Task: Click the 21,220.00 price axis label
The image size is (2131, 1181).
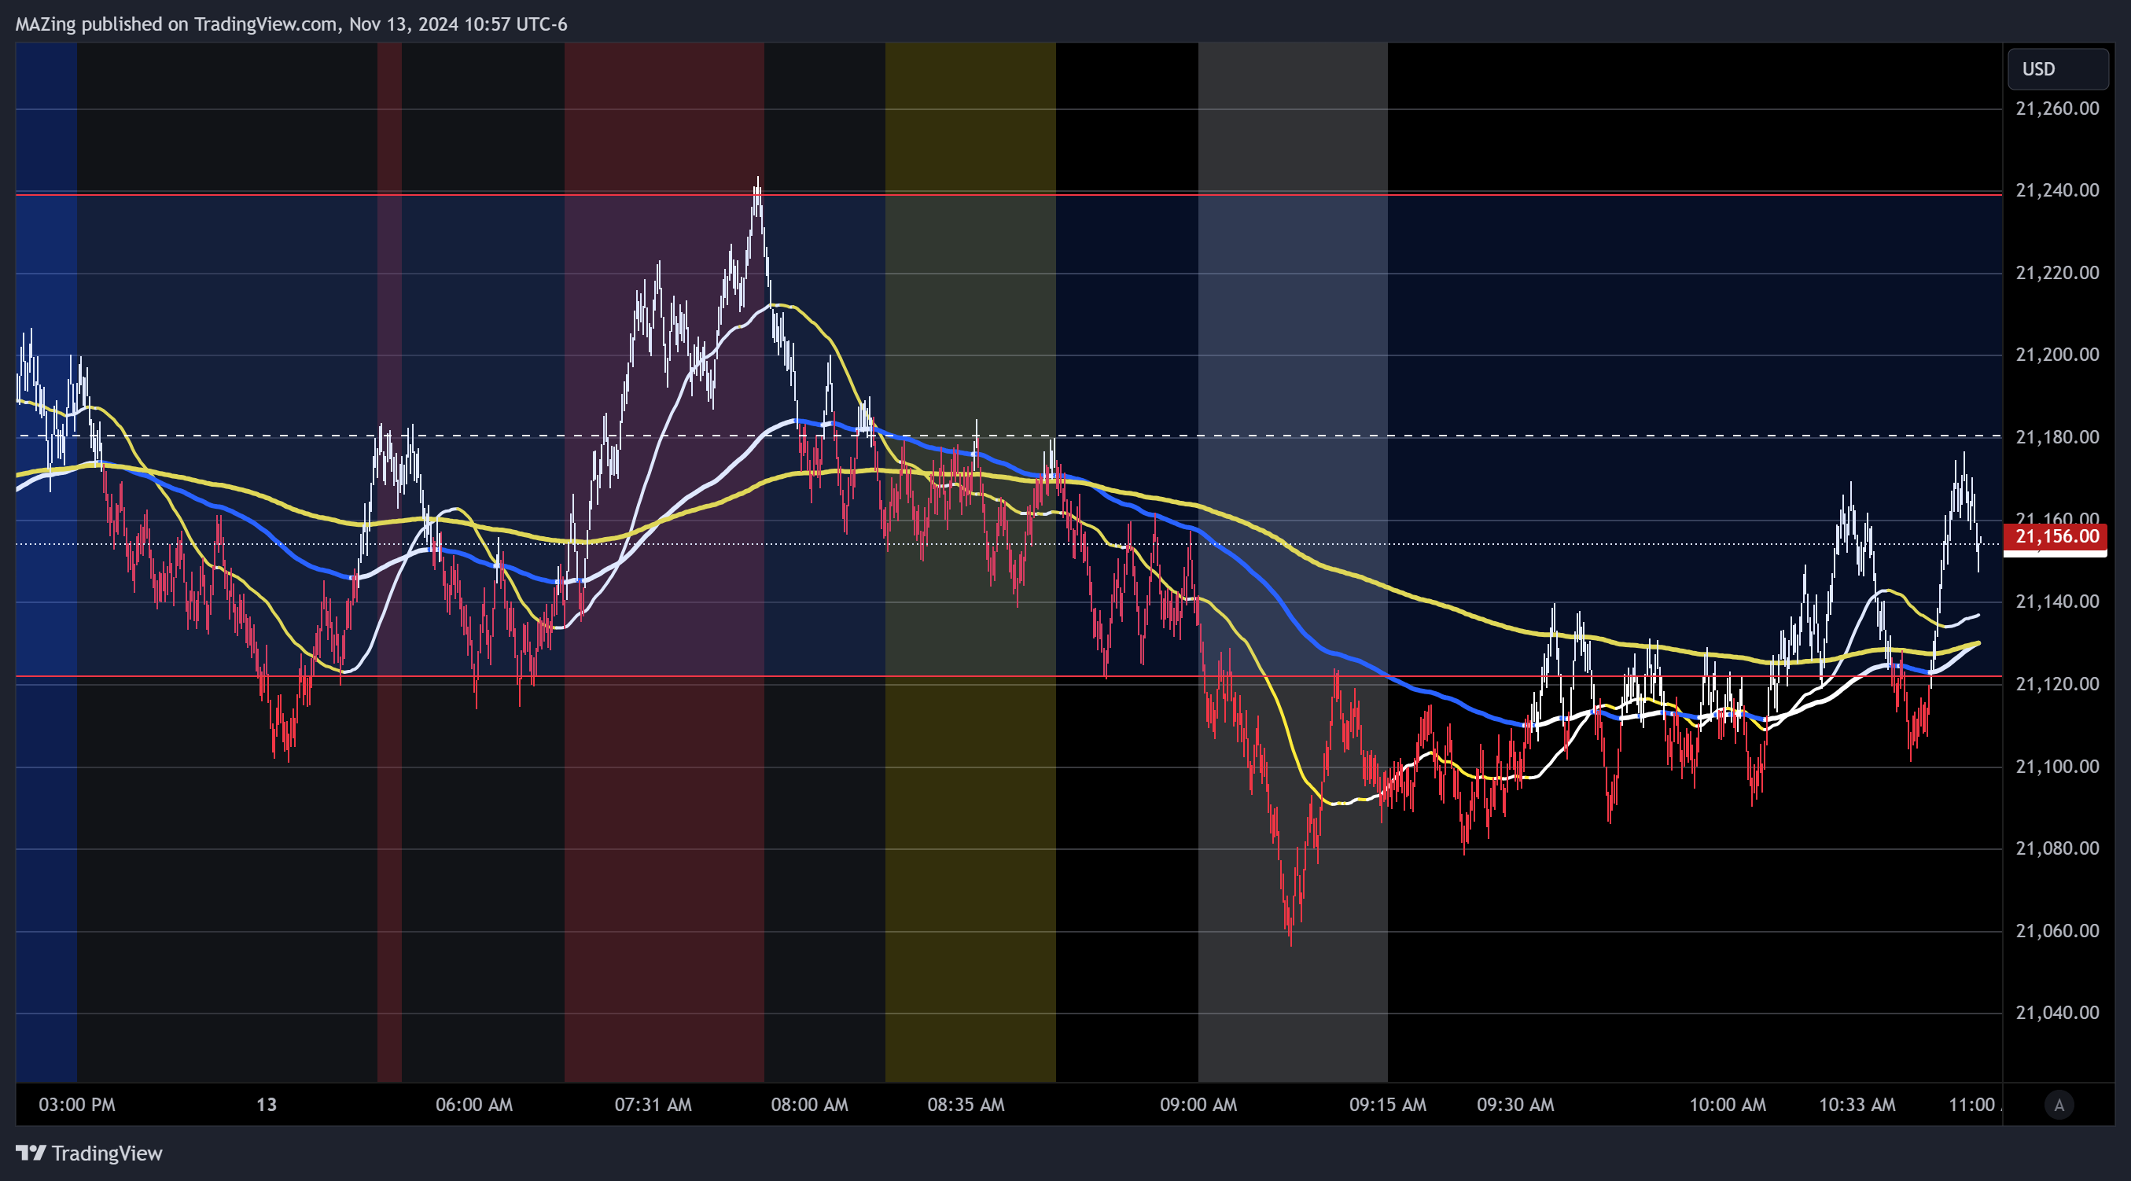Action: 2057,273
